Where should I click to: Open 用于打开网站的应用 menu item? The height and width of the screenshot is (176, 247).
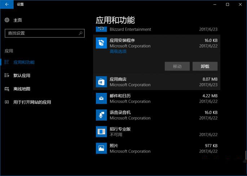point(32,102)
